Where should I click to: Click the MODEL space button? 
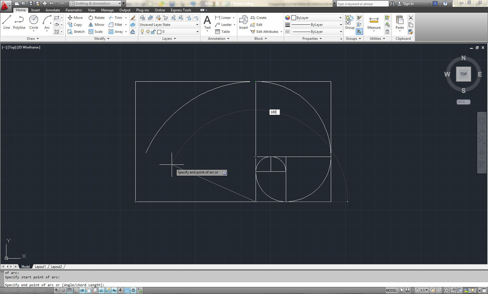391,290
